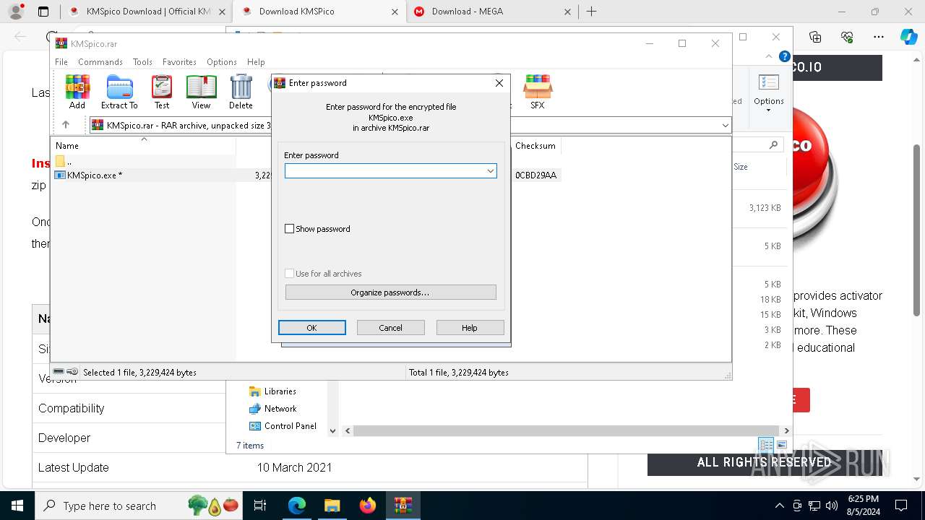
Task: Expand the WinRAR address bar dropdown
Action: [725, 126]
